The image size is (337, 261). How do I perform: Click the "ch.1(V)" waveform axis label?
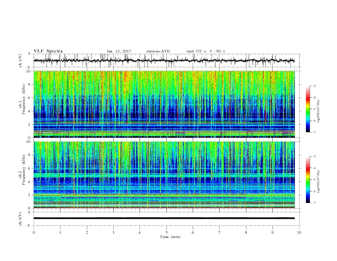click(20, 61)
